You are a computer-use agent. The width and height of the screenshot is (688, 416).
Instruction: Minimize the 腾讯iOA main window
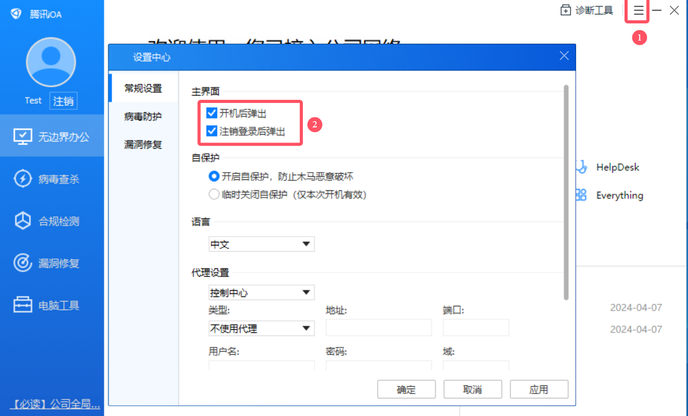pos(657,10)
